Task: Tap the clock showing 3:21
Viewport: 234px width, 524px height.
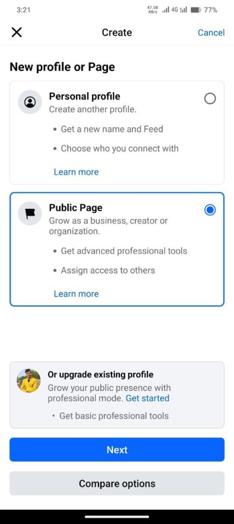Action: 23,10
